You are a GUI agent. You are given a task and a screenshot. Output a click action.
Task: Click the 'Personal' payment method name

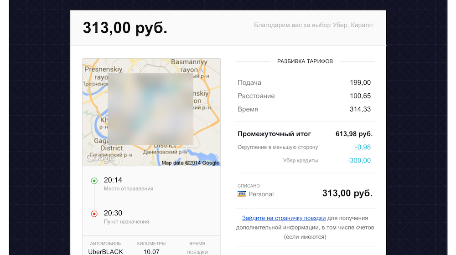[x=261, y=194]
